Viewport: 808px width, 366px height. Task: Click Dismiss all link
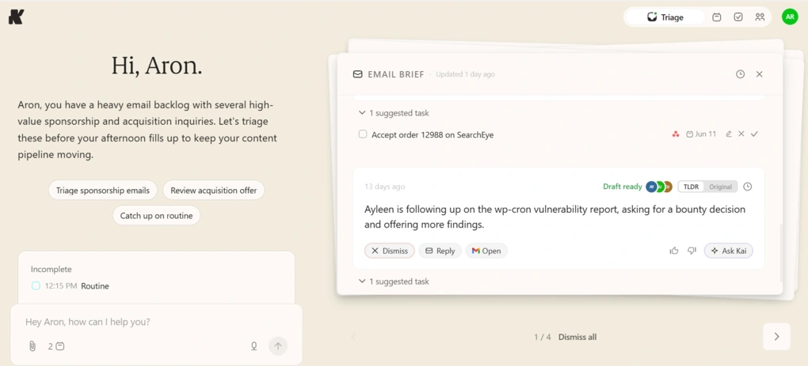pyautogui.click(x=577, y=338)
